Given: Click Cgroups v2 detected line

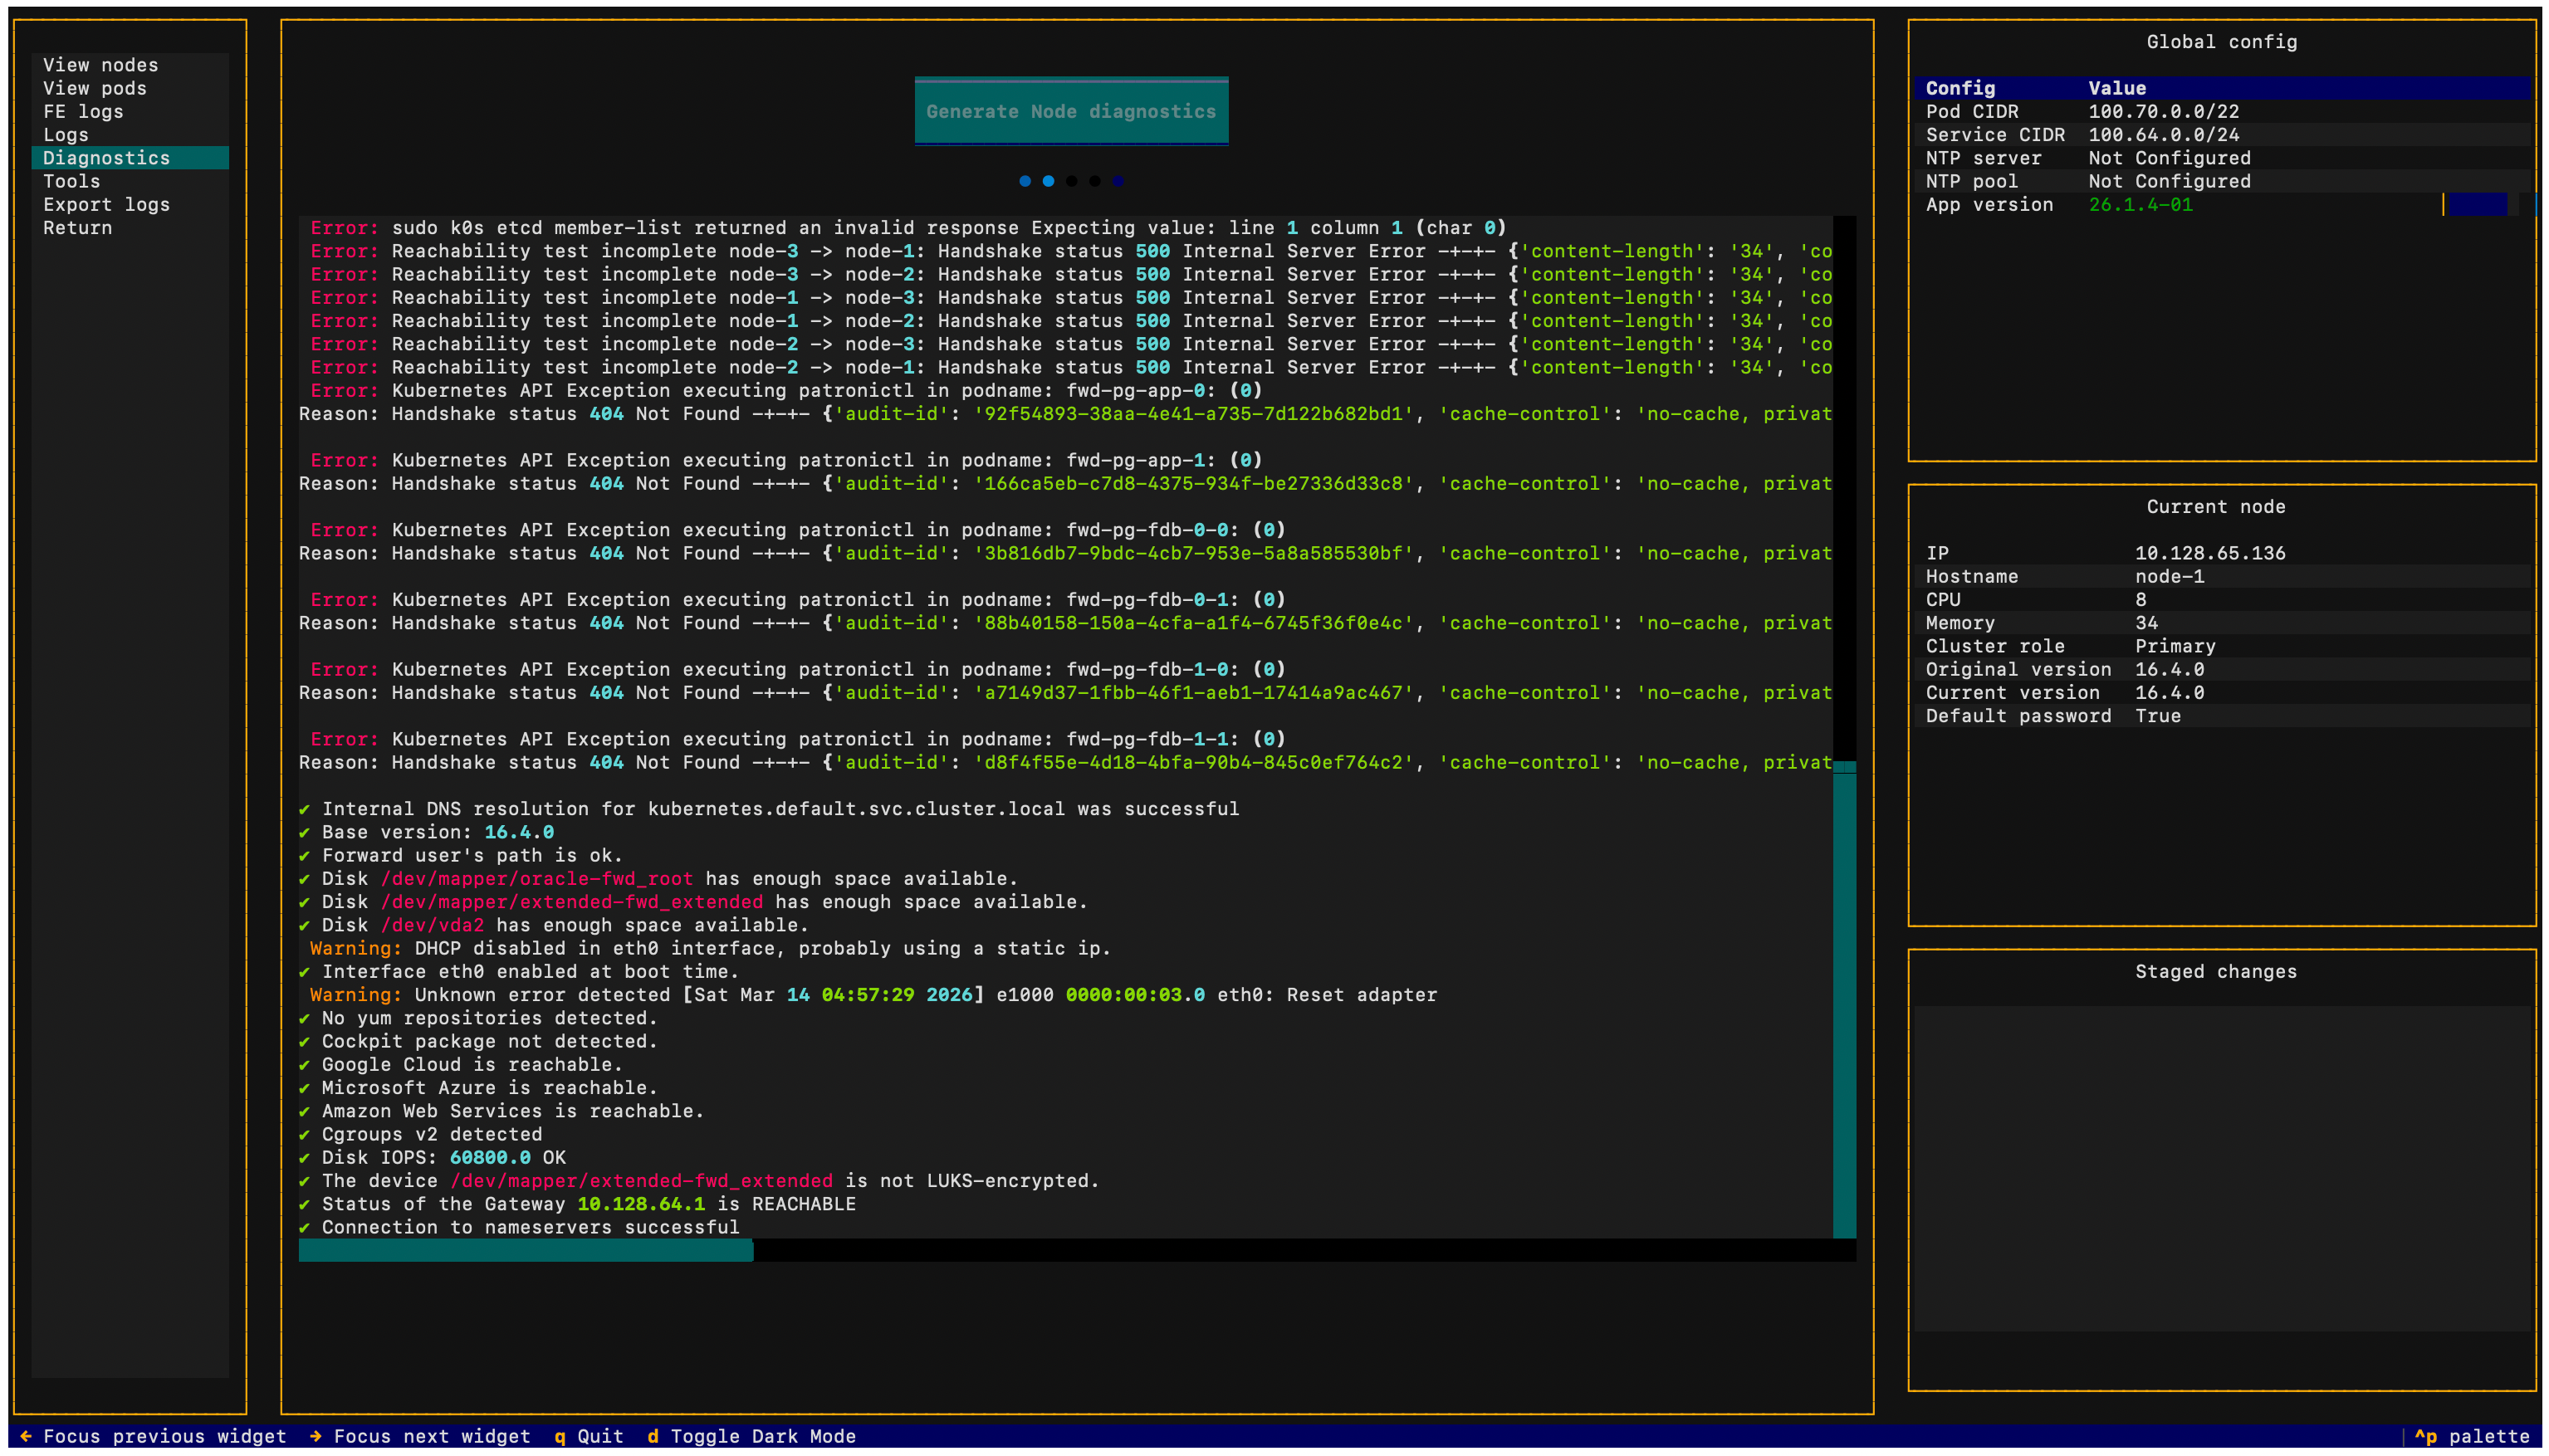Looking at the screenshot, I should point(420,1134).
